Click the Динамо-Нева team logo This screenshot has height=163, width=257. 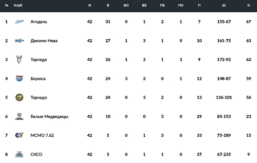[19, 41]
